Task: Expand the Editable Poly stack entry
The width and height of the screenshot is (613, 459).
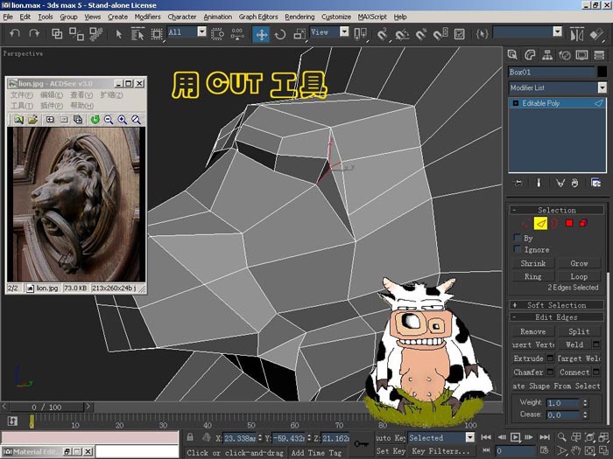Action: 516,103
